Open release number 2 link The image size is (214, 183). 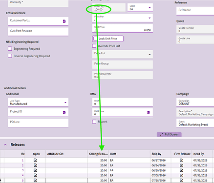click(x=22, y=165)
